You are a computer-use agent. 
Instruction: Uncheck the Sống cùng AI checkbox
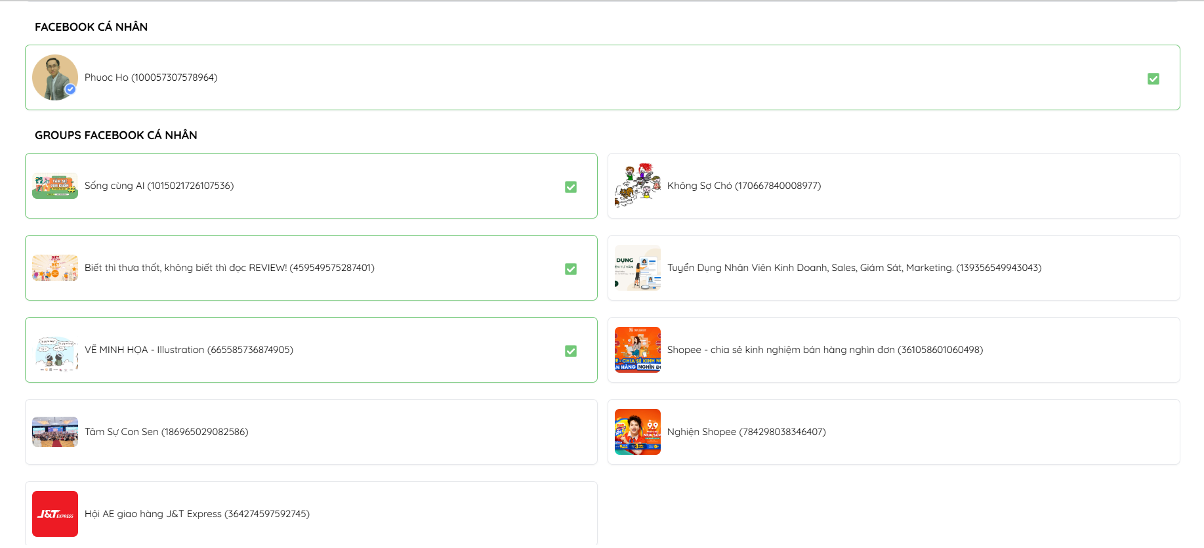571,187
